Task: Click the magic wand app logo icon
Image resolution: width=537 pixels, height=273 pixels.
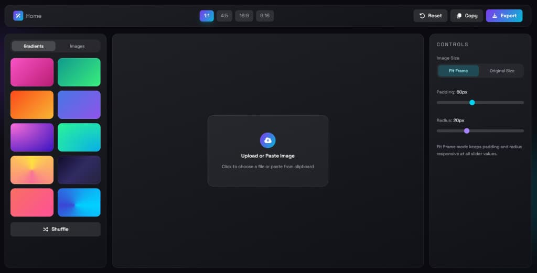Action: point(18,16)
